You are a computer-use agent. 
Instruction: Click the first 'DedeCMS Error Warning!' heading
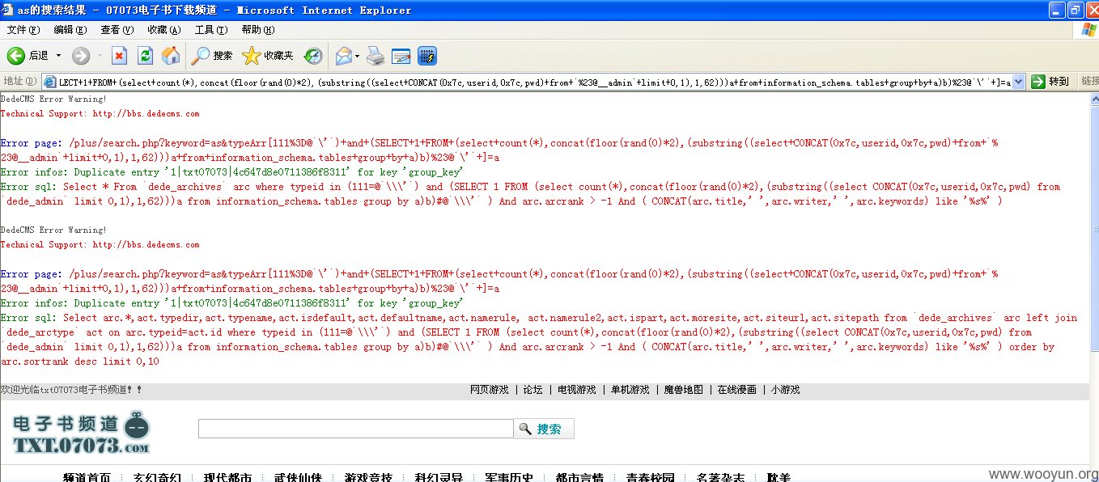tap(53, 99)
